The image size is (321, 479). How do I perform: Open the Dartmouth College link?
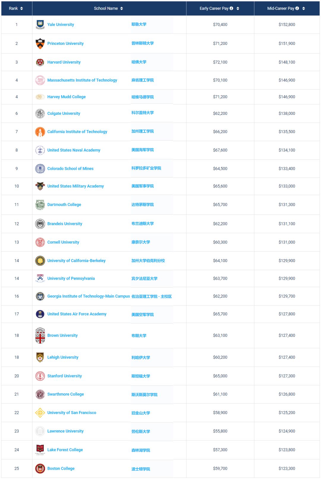[x=64, y=205]
